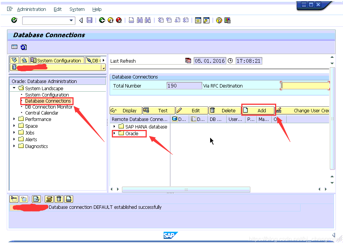Click the Add connection button
This screenshot has height=246, width=343.
(x=258, y=110)
